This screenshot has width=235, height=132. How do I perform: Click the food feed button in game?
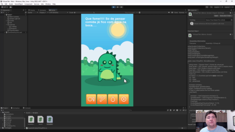tap(91, 99)
